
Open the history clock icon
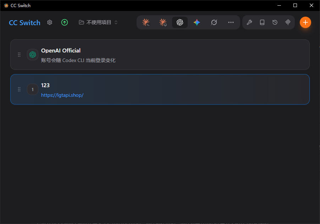tap(275, 22)
